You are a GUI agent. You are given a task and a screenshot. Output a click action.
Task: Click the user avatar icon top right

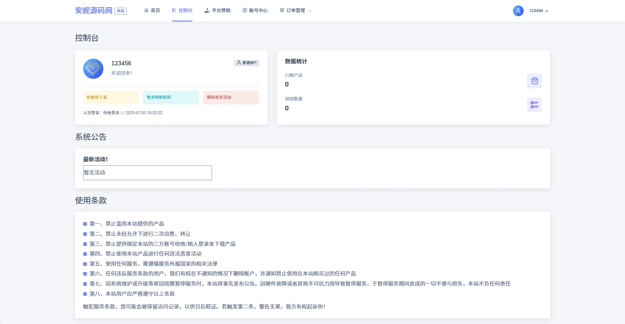[x=518, y=10]
